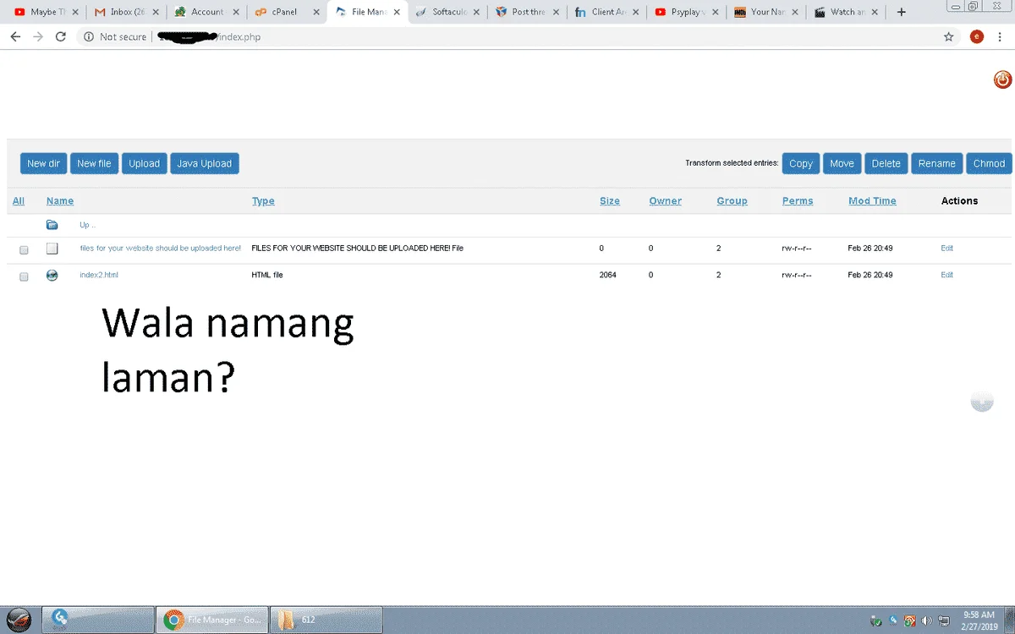Click the 2064 size value

click(x=607, y=276)
